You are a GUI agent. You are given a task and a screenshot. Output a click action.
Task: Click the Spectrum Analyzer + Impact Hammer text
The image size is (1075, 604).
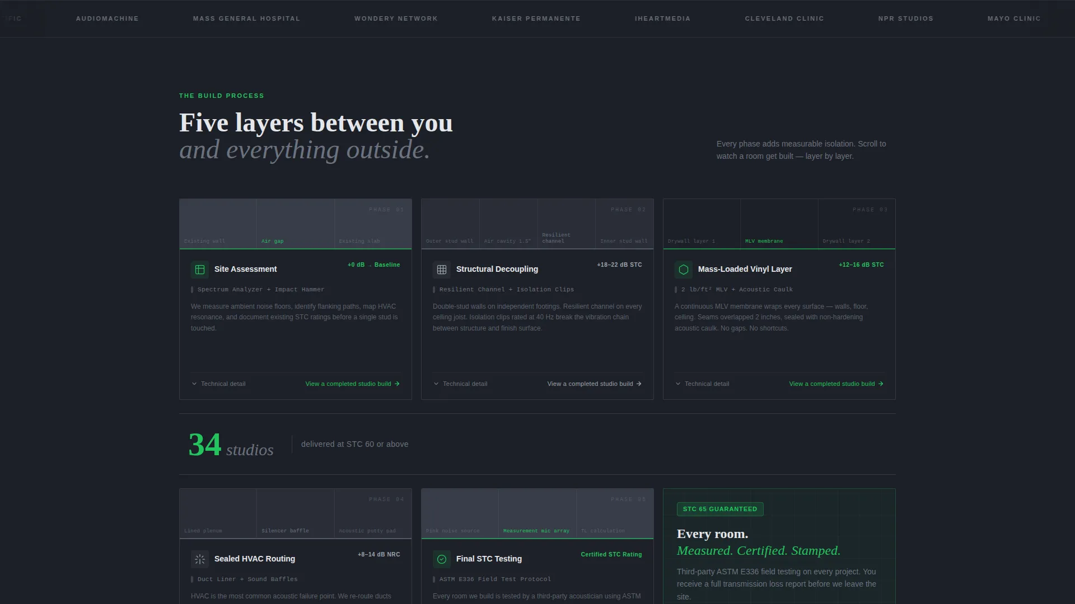click(x=261, y=290)
